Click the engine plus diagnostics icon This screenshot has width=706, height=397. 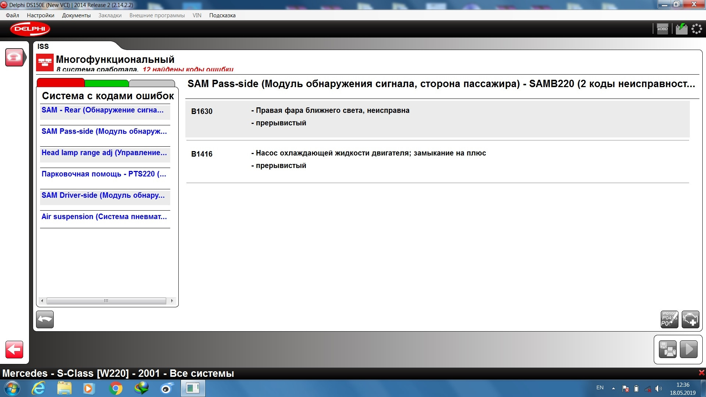tap(690, 319)
